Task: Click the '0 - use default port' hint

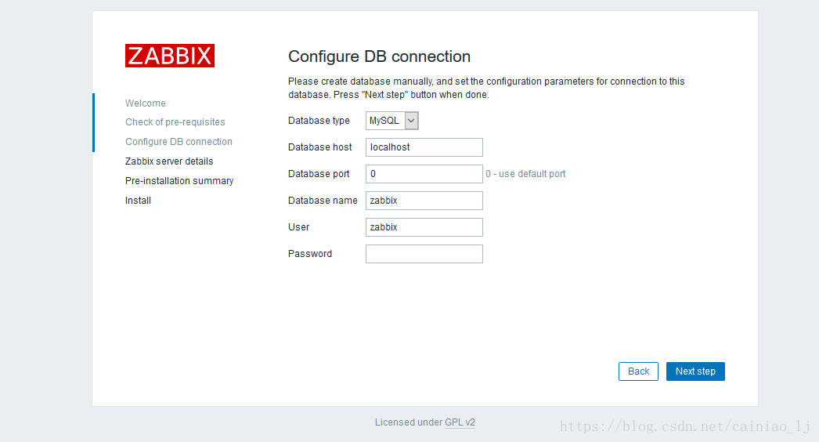Action: pos(525,174)
